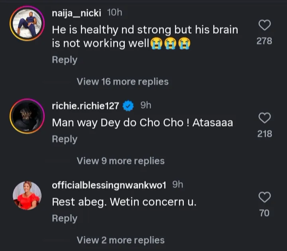Viewport: 287px width, 251px height.
Task: Click the blue verified badge icon
Action: coord(128,106)
